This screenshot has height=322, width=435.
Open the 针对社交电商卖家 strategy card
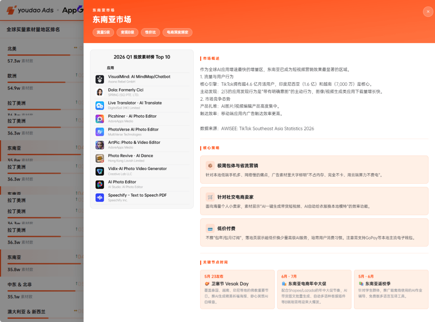click(x=314, y=201)
